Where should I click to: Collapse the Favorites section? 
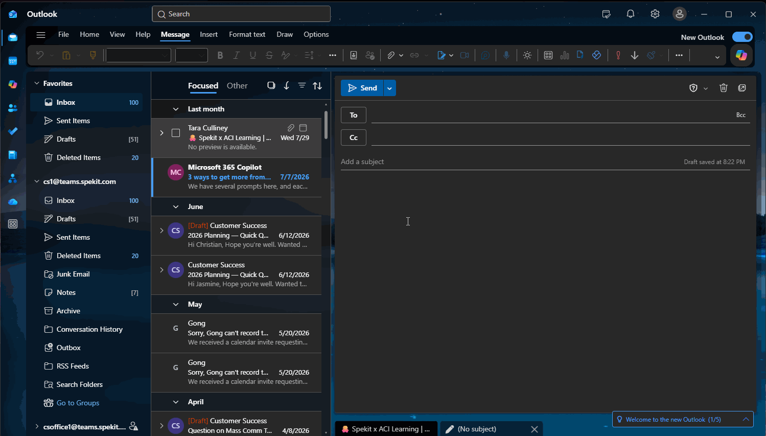pos(37,83)
